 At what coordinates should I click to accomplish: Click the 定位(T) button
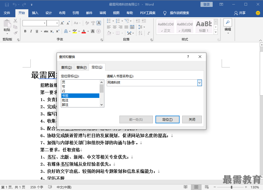pos(167,119)
